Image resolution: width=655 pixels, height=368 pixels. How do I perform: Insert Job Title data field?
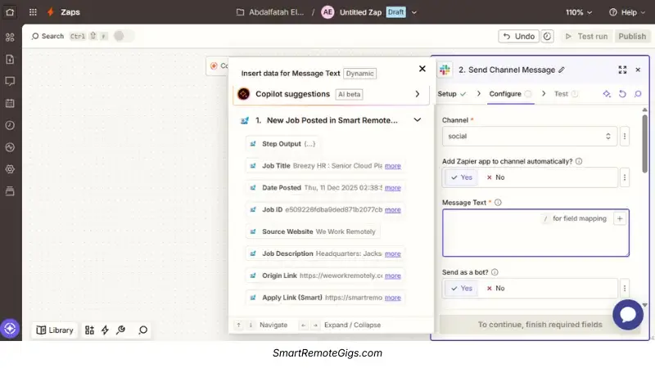point(325,166)
